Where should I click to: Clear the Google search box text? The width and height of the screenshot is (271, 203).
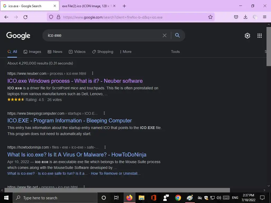point(165,35)
